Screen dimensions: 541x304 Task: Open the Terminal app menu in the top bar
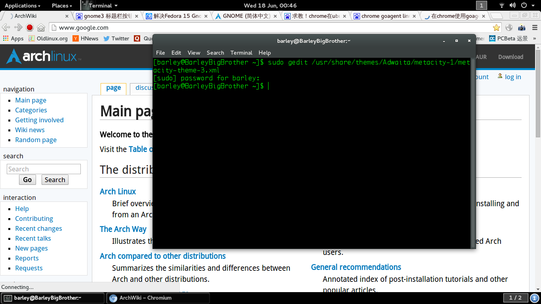[100, 5]
